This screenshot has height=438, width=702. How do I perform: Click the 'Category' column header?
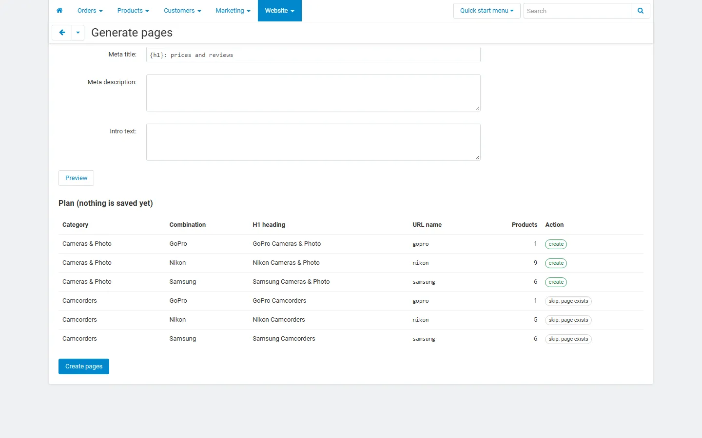[75, 225]
